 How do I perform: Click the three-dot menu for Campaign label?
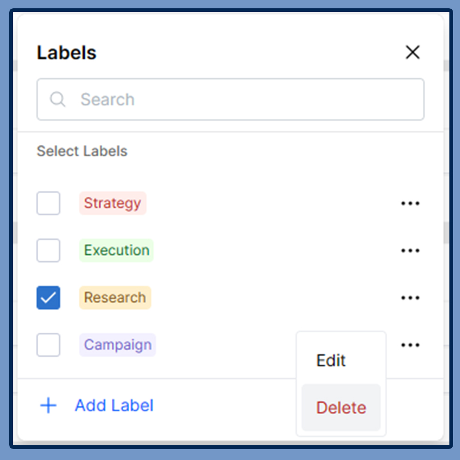410,345
